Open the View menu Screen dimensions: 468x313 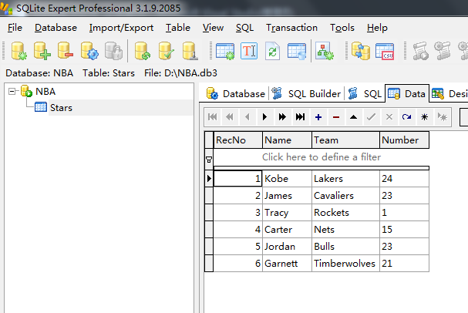click(x=213, y=28)
